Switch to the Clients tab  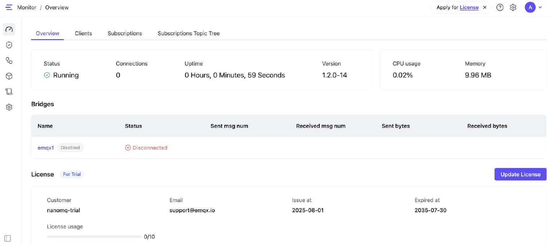(x=83, y=33)
